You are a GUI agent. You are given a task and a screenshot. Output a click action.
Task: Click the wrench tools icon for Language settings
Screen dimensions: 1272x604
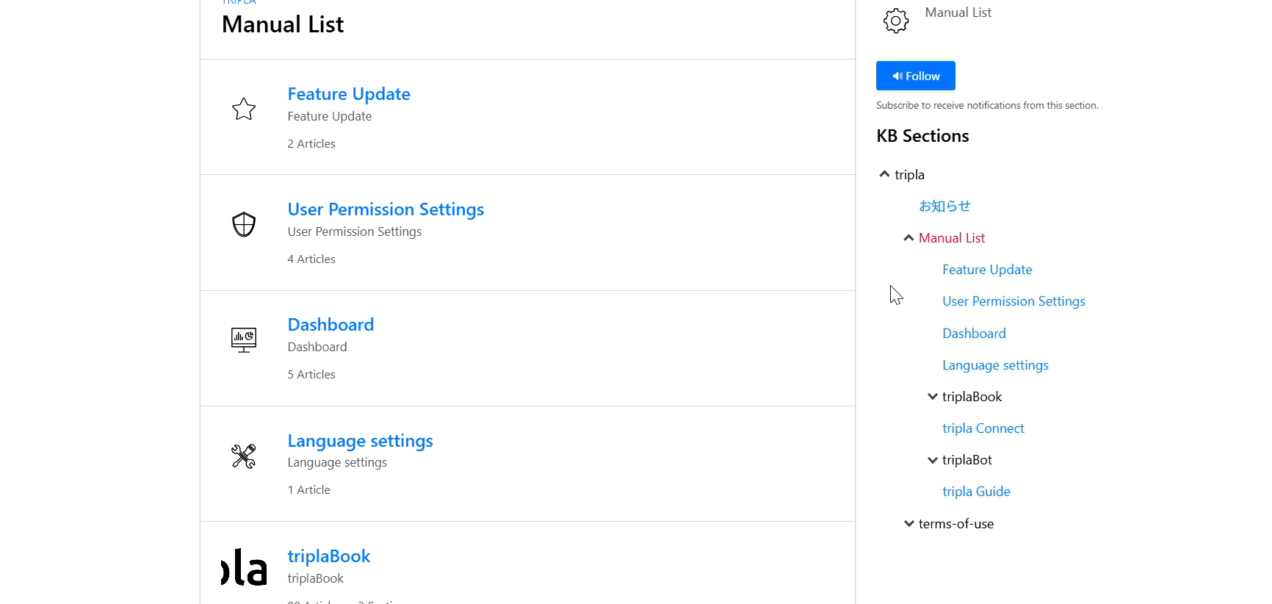tap(244, 456)
